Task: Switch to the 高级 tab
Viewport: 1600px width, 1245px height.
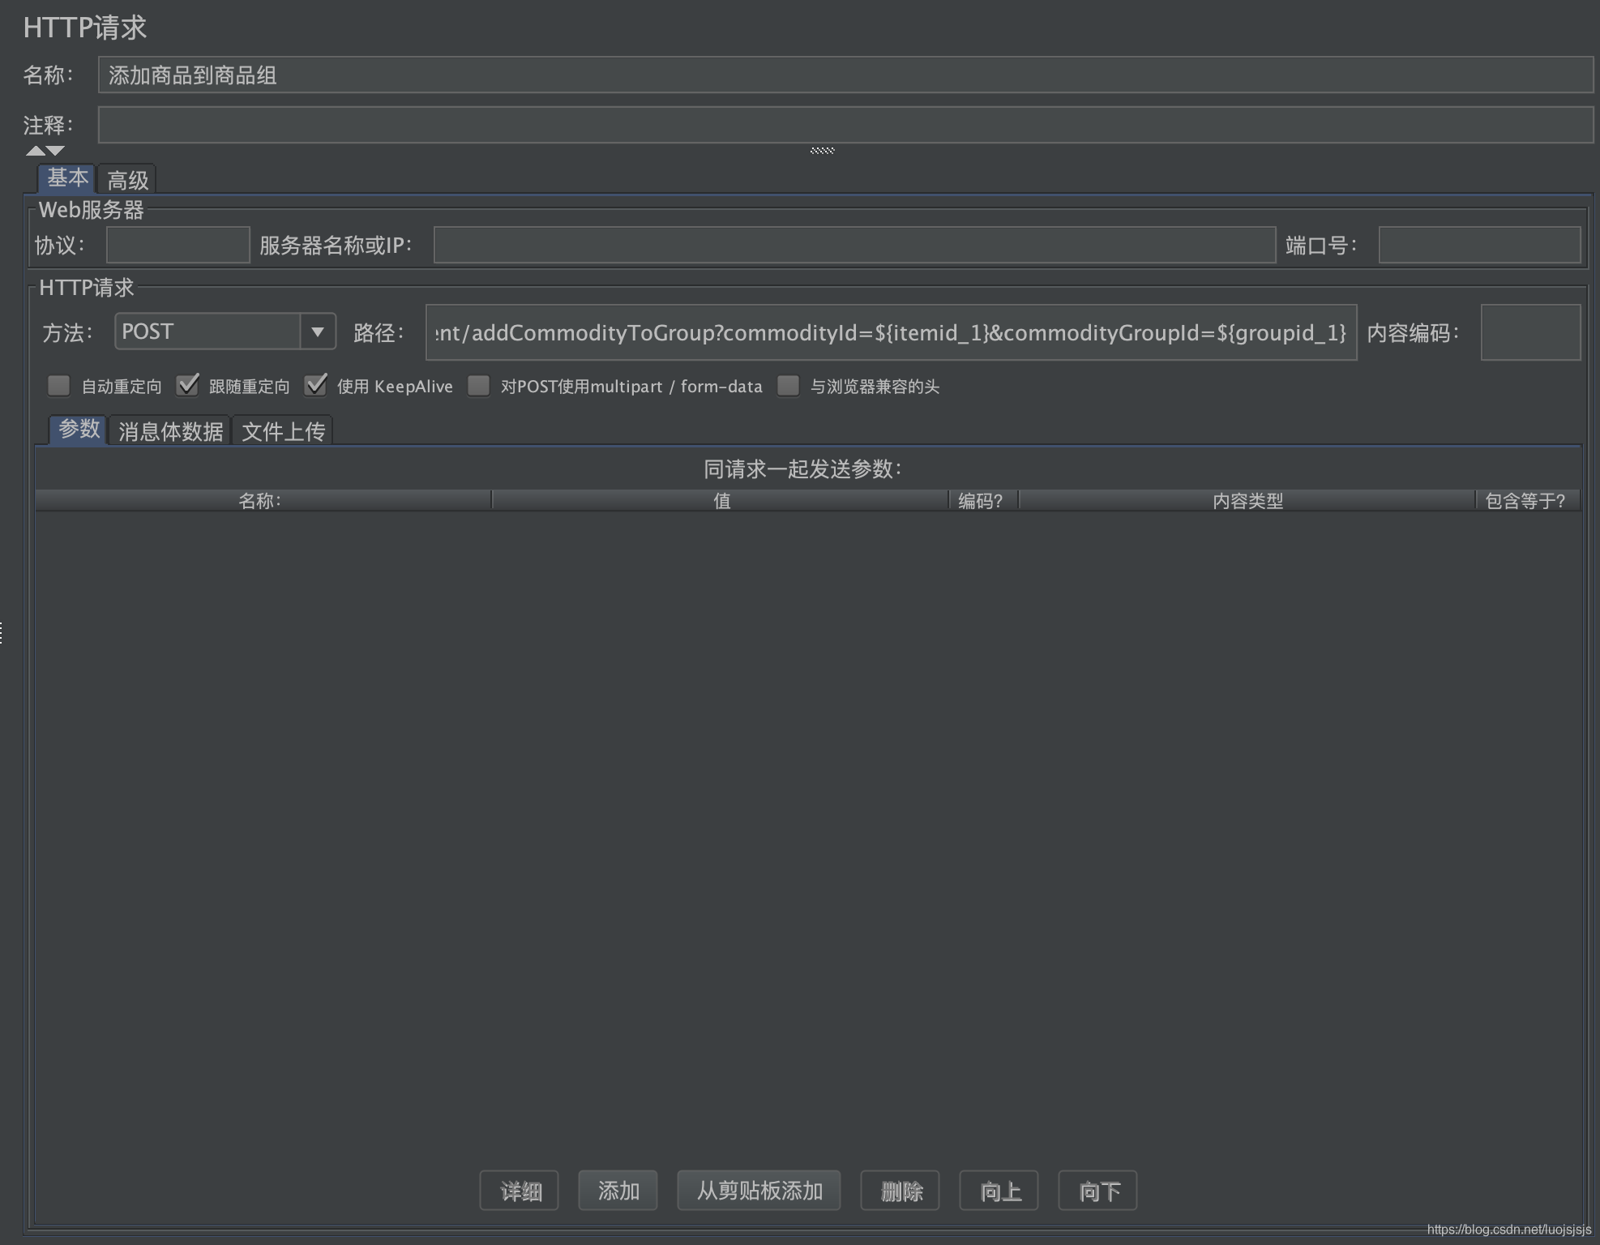Action: tap(127, 180)
